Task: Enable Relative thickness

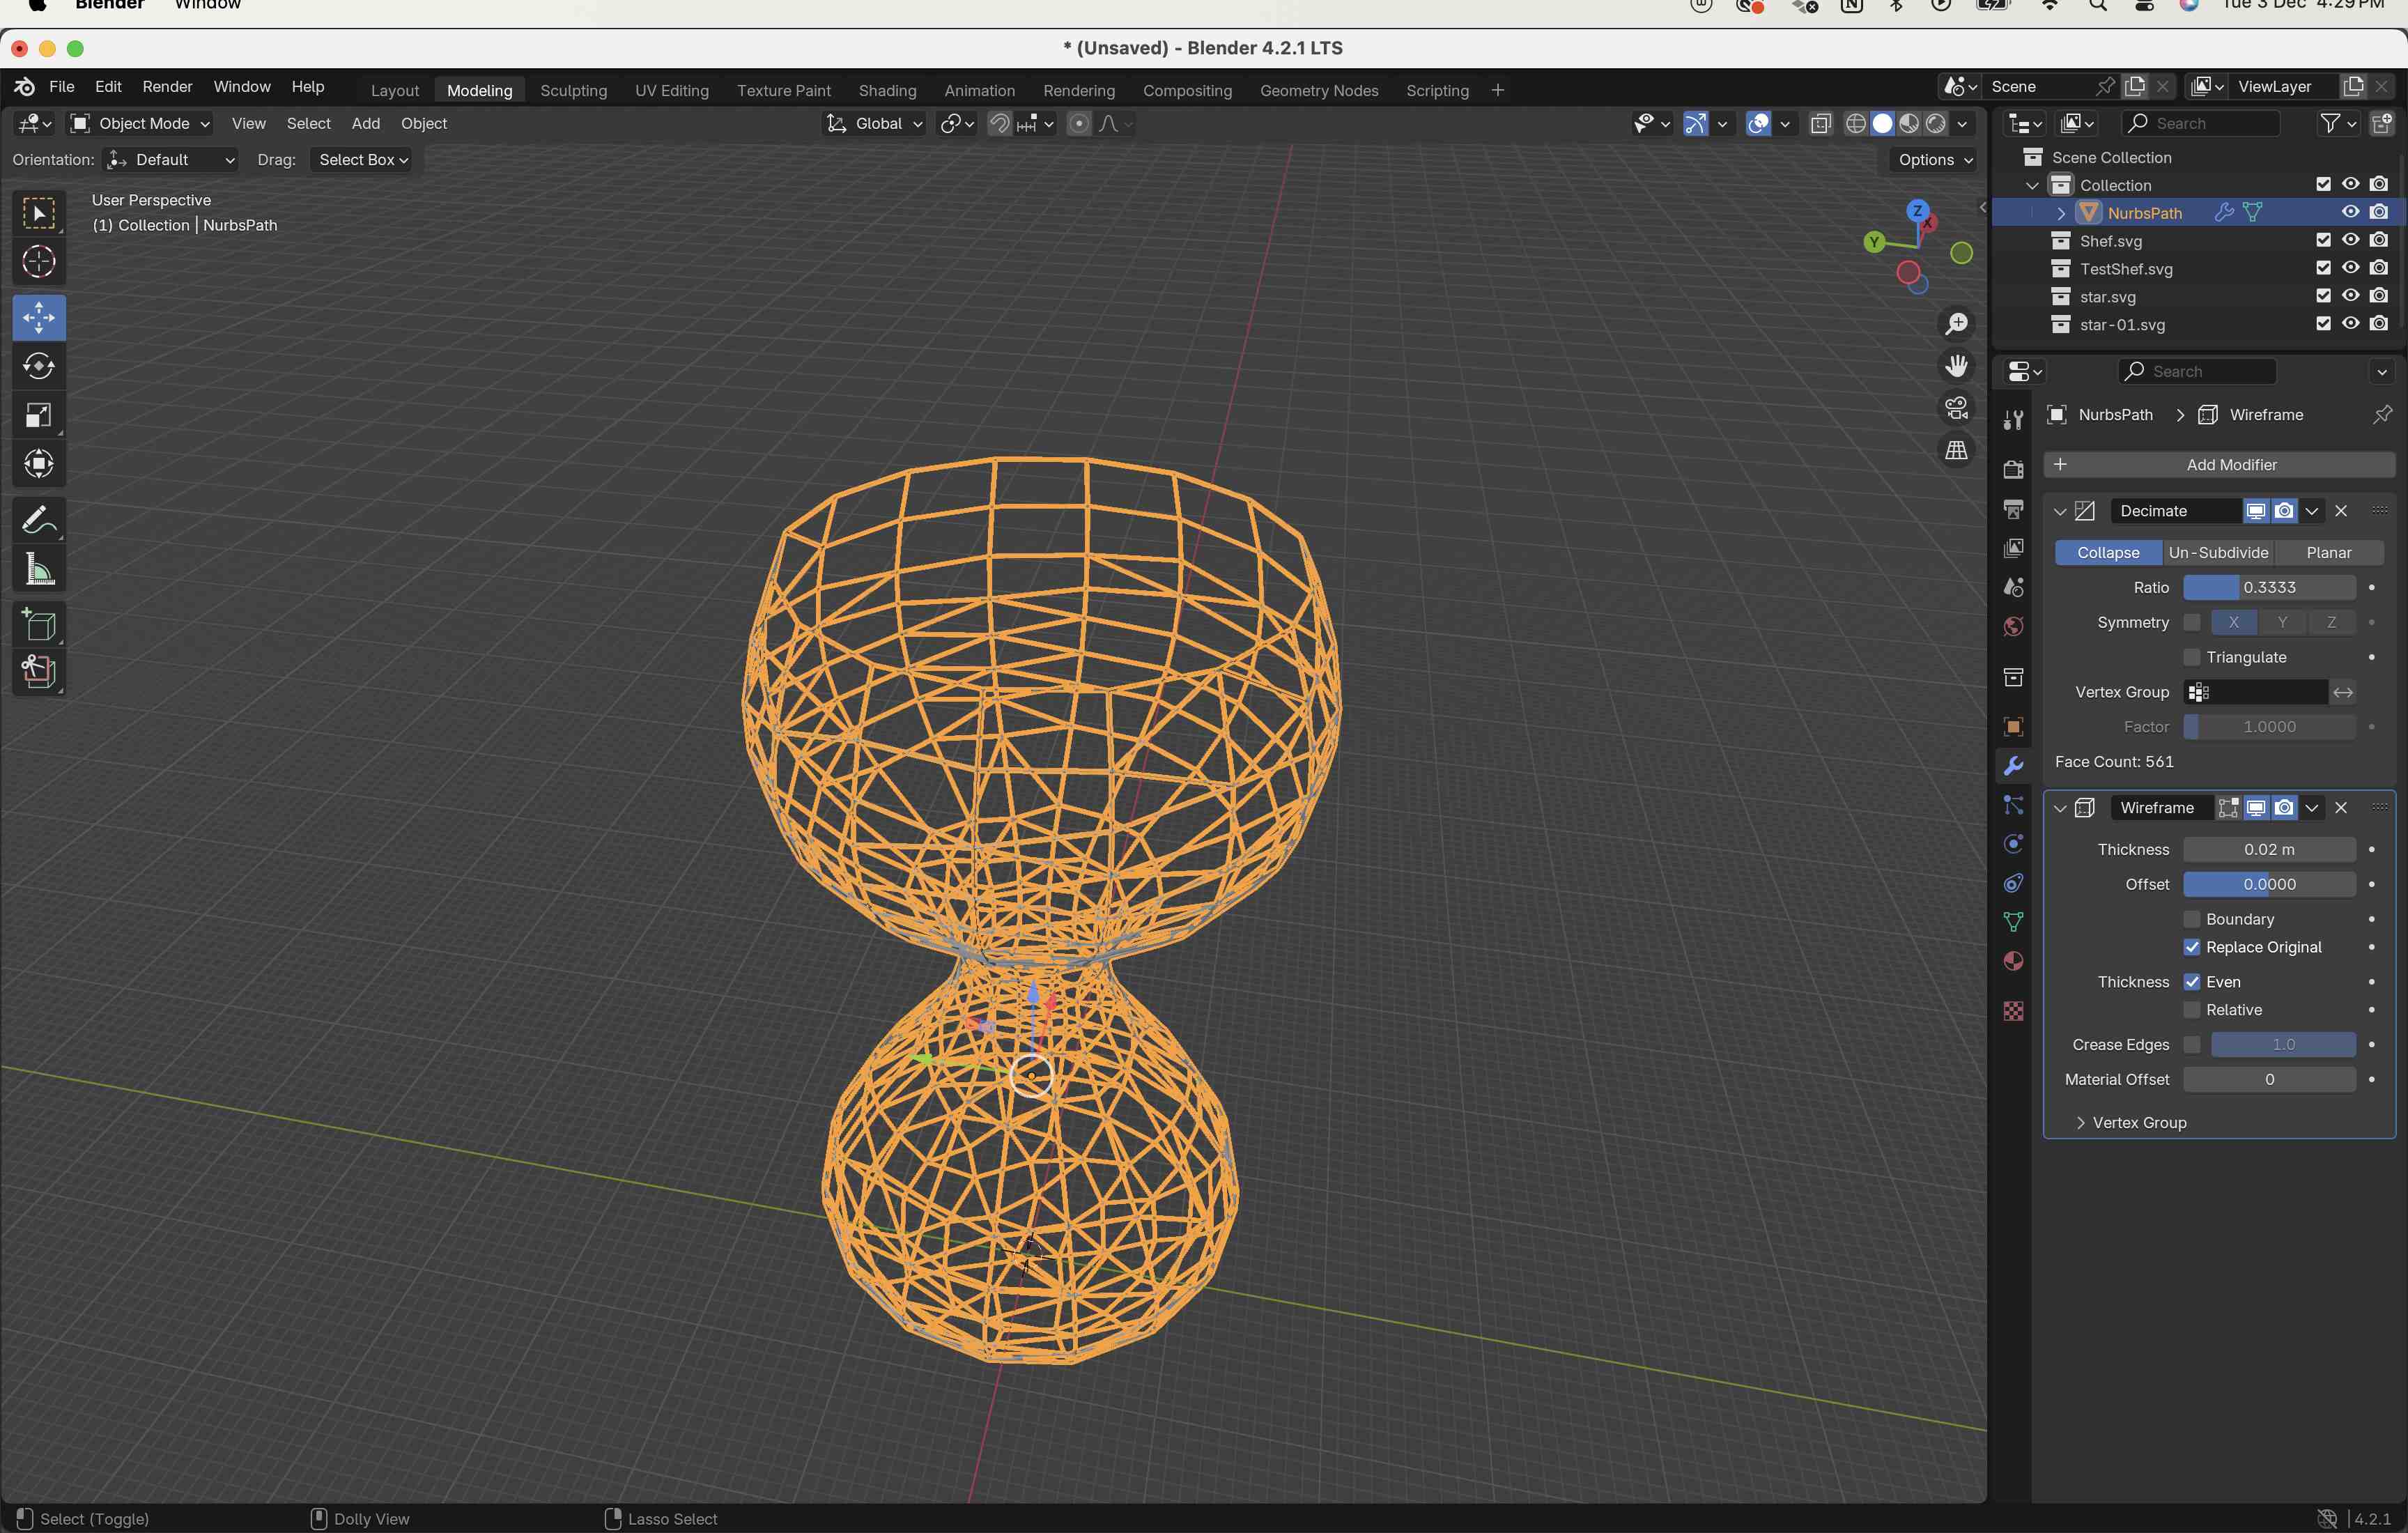Action: [x=2191, y=1010]
